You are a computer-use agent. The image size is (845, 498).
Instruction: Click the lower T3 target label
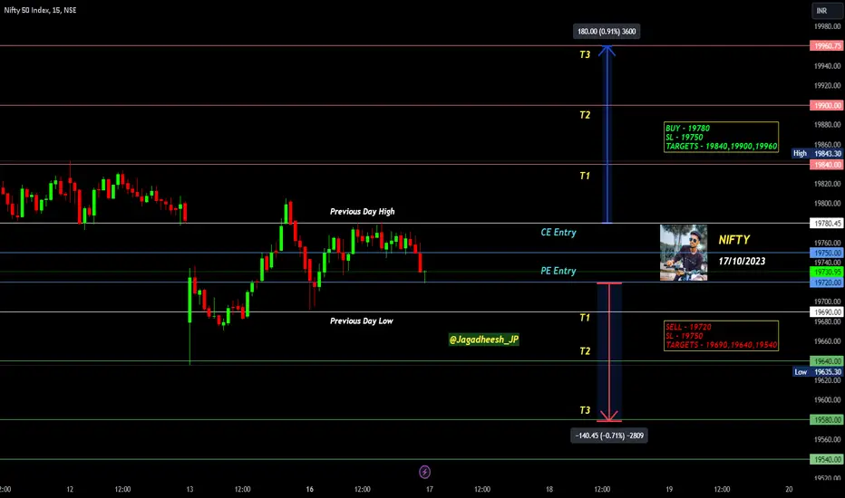click(x=585, y=410)
